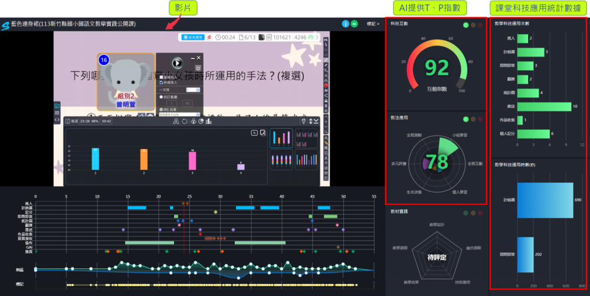Click the blue info icon in header
The height and width of the screenshot is (296, 590).
pyautogui.click(x=346, y=24)
